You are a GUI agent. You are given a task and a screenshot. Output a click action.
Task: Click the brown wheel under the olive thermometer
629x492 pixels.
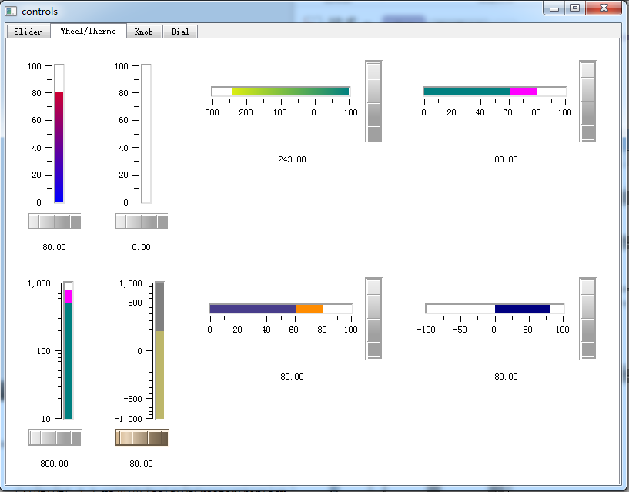pyautogui.click(x=142, y=438)
